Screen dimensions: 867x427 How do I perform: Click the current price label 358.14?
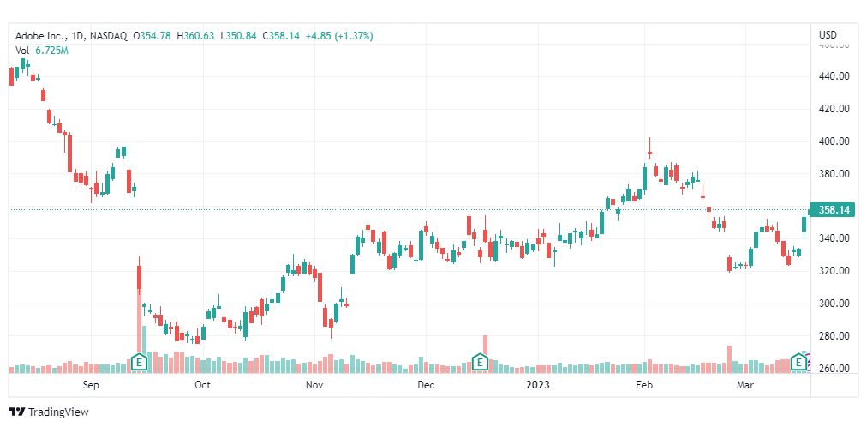coord(832,210)
